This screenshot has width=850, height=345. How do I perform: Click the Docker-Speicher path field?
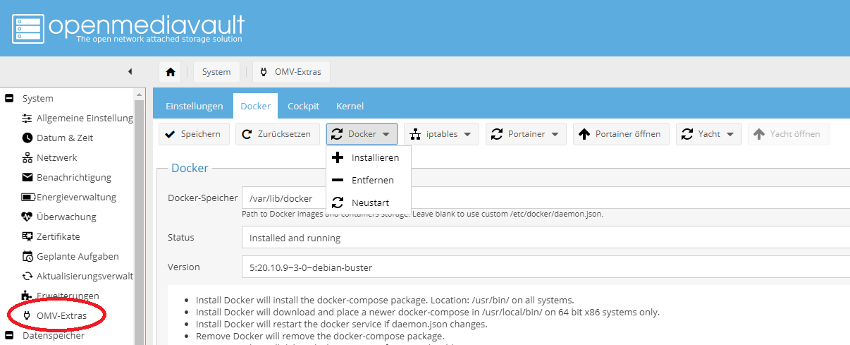[x=546, y=198]
